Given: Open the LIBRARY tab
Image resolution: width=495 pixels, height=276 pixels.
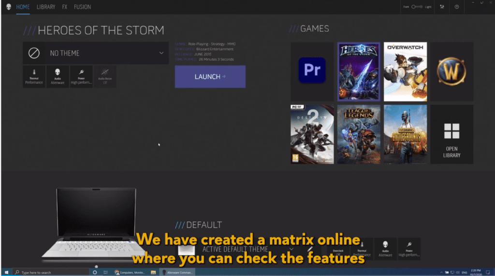Looking at the screenshot, I should coord(46,7).
